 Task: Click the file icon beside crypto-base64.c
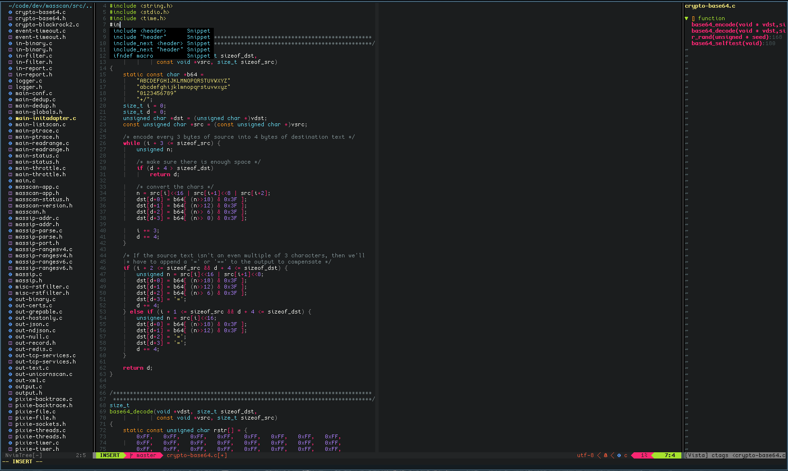tap(11, 12)
